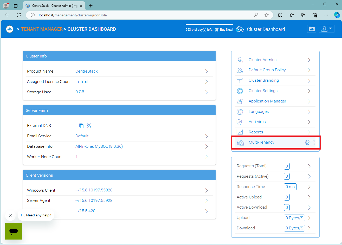Click the Email Service 'Default' value
Viewport: 342px width, 245px height.
(x=82, y=136)
